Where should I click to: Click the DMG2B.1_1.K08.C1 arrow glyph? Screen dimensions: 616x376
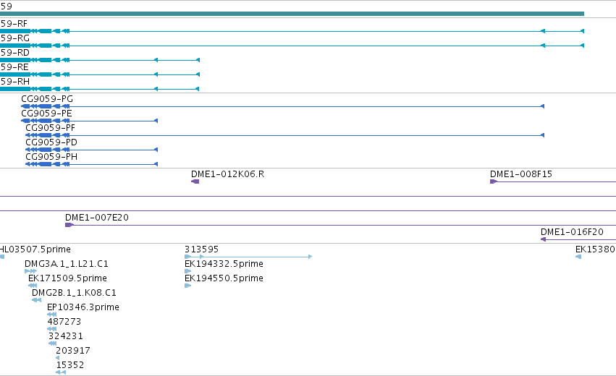tap(36, 300)
